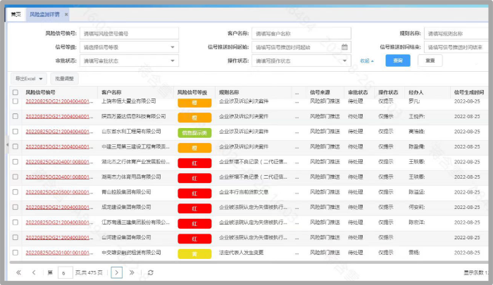Jump to the last page
Image resolution: width=493 pixels, height=285 pixels.
[132, 272]
